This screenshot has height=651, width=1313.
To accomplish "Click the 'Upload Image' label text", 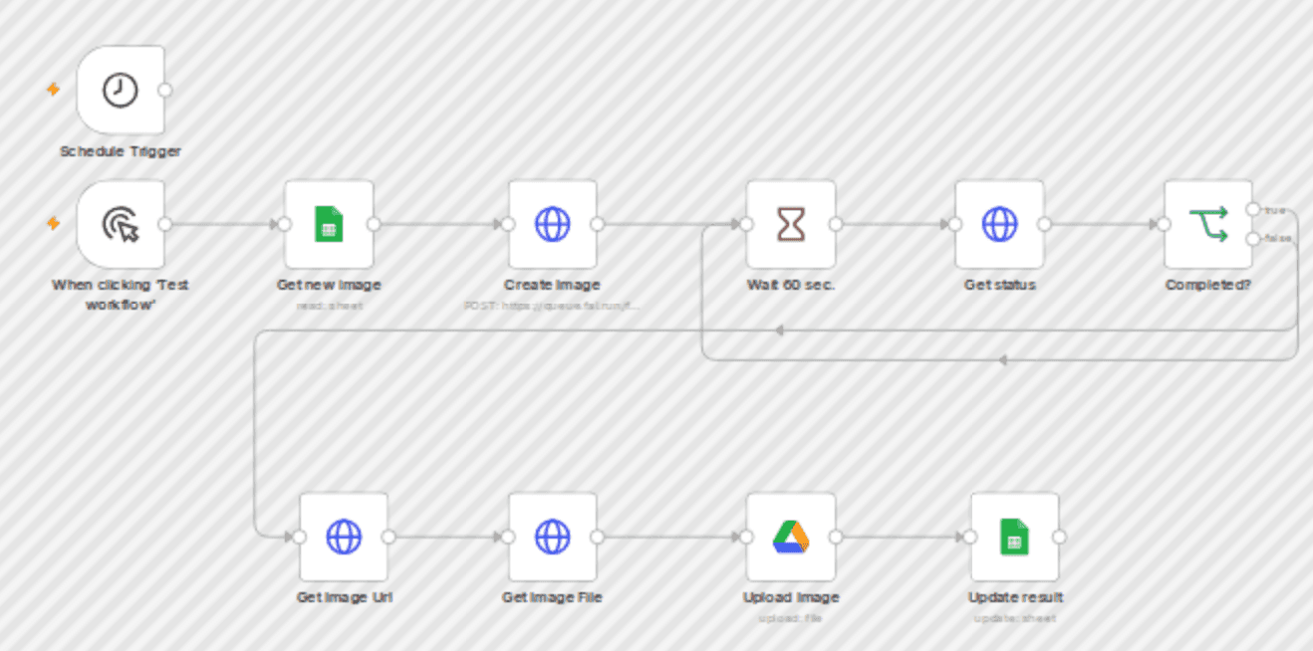I will (x=791, y=597).
